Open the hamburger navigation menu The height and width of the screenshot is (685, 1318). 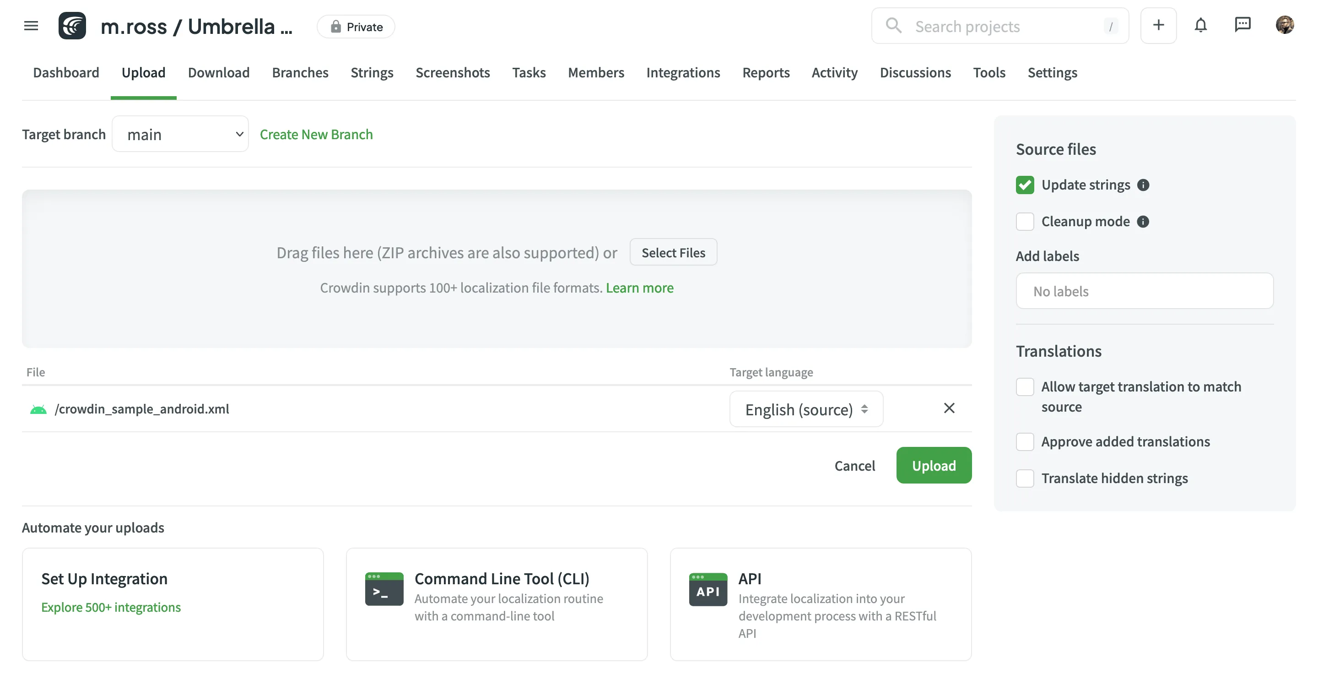tap(31, 26)
